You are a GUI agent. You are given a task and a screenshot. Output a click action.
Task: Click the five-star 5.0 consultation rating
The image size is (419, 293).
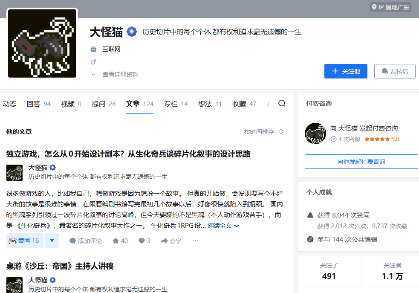[381, 139]
